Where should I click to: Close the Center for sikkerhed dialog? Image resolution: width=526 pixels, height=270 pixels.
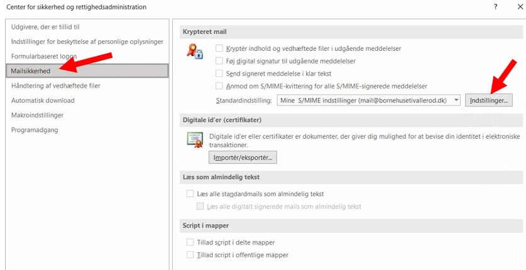pos(520,7)
